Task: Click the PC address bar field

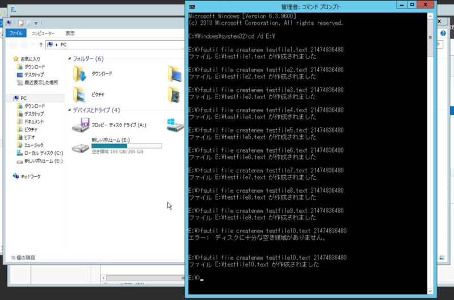Action: (113, 44)
